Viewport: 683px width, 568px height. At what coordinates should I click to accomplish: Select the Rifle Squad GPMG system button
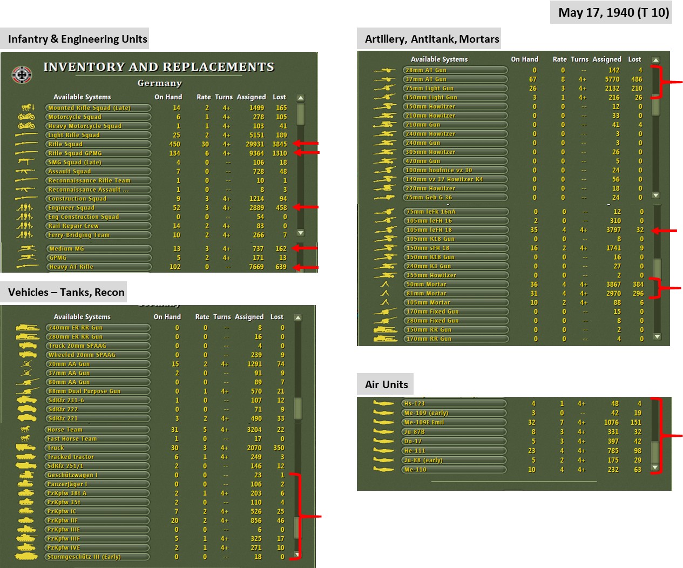[98, 153]
